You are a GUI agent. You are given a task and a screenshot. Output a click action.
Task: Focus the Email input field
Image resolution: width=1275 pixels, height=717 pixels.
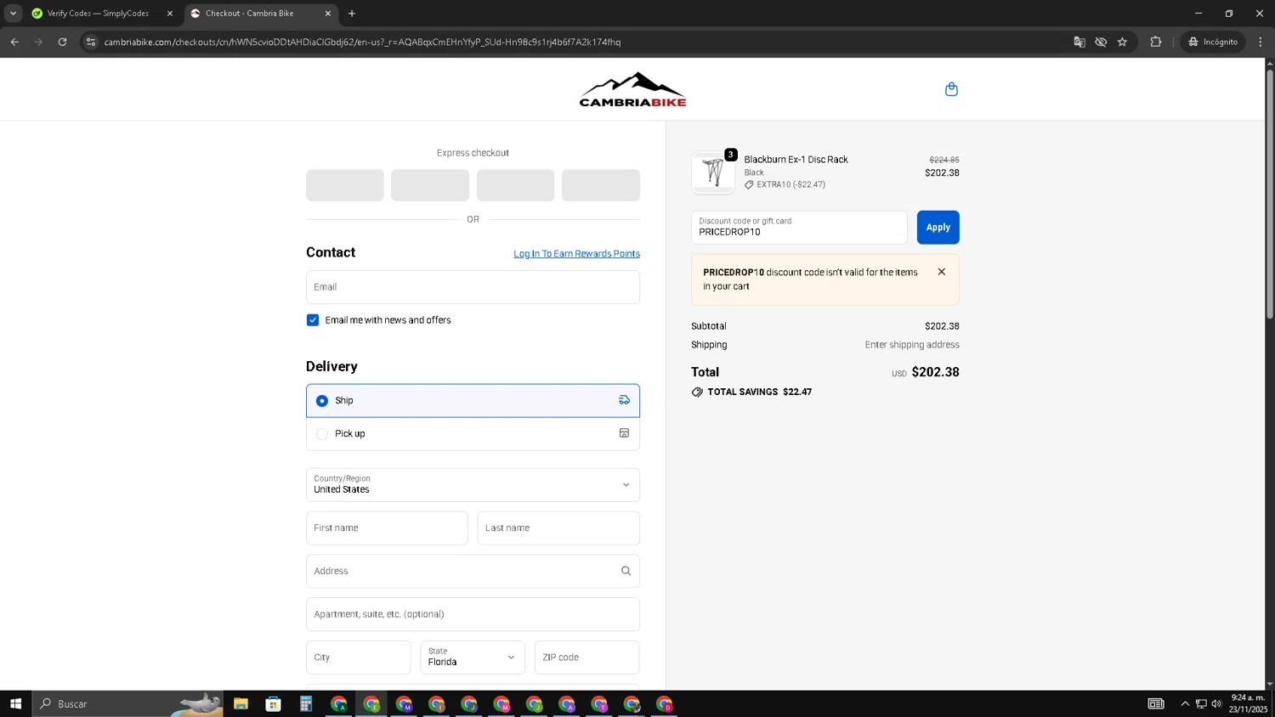point(473,287)
